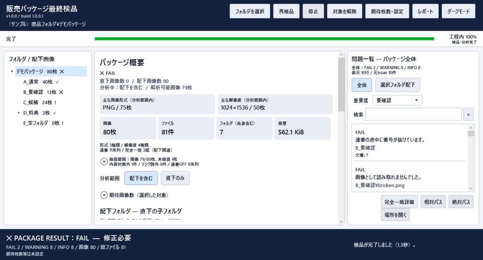Open the フォルダを選択 folder picker
Viewport: 483px width, 260px height.
[250, 11]
